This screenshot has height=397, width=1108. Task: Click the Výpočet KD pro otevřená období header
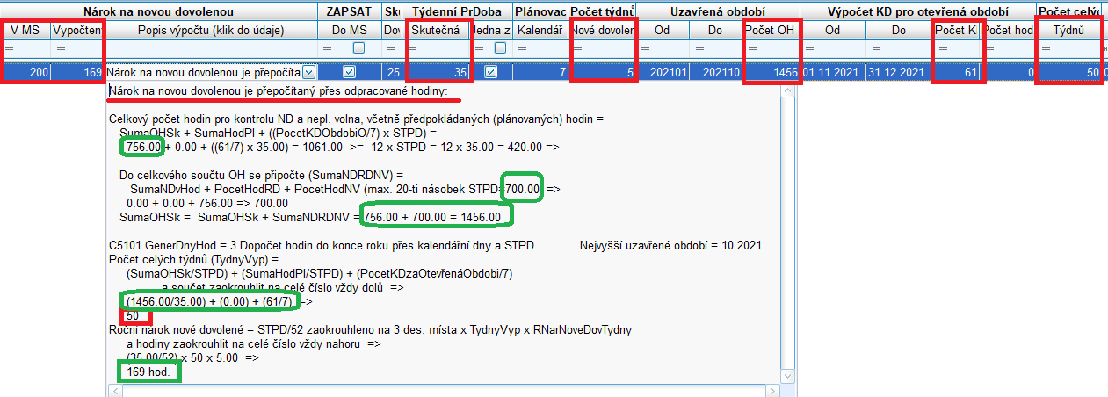click(917, 11)
